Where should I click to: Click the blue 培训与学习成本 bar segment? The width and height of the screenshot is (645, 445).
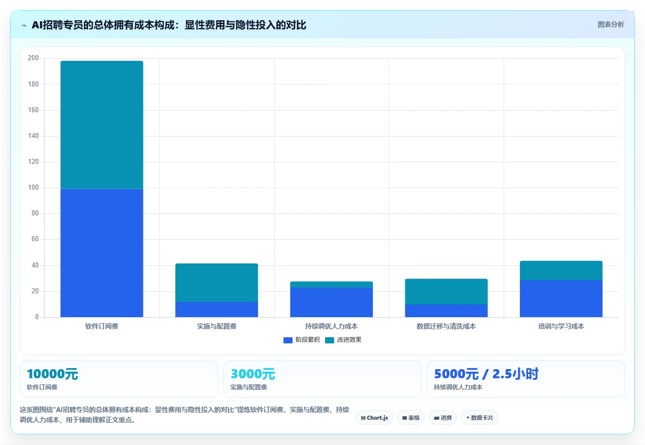point(561,299)
